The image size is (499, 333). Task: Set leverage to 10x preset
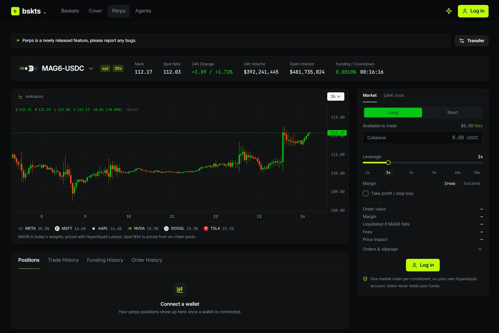coord(457,173)
